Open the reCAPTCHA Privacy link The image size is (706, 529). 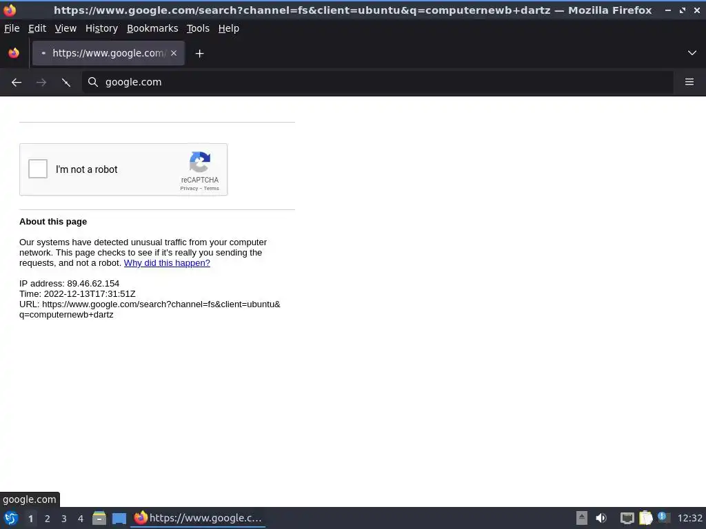[x=189, y=189]
